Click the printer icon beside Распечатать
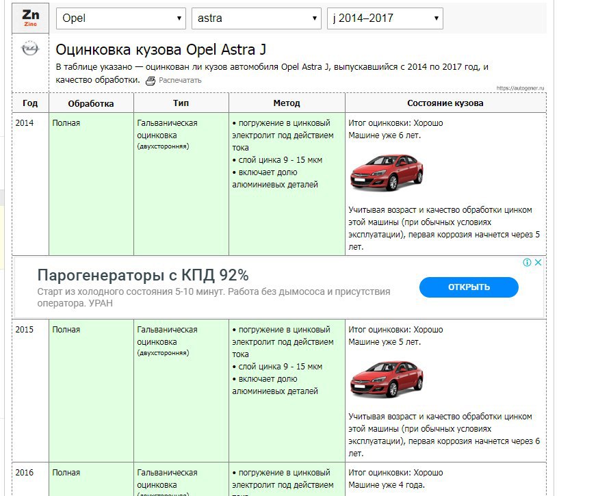 pyautogui.click(x=151, y=81)
